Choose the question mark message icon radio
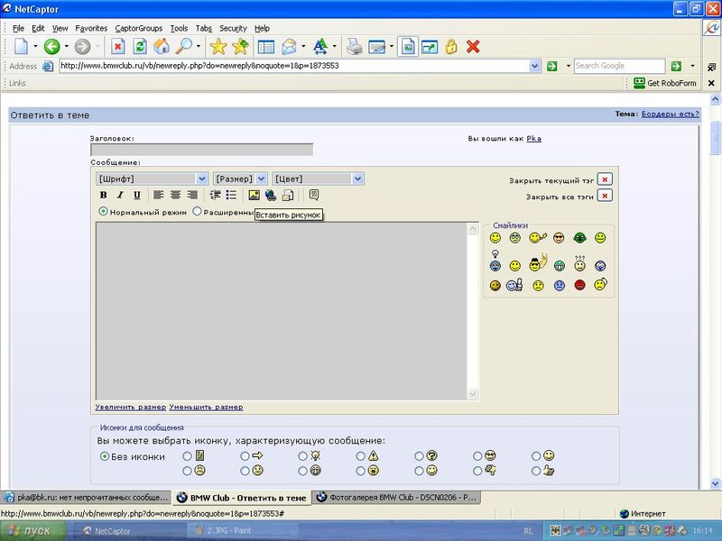The height and width of the screenshot is (541, 722). click(419, 456)
